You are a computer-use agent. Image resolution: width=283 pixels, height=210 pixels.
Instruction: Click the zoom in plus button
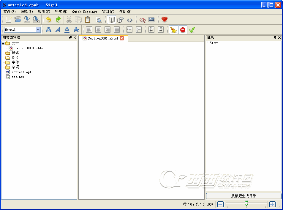[272, 204]
